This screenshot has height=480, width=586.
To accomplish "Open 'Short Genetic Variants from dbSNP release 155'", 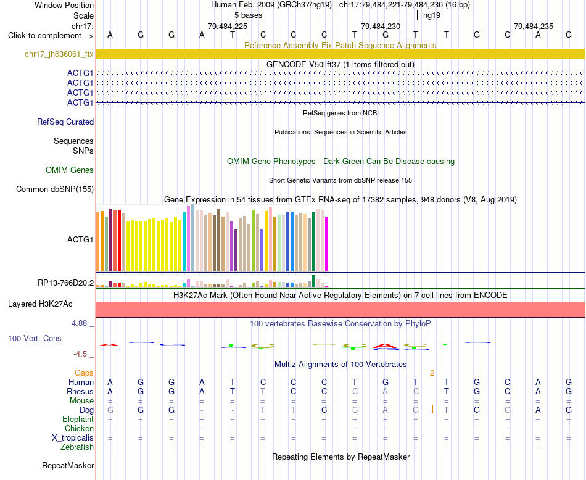I will click(x=340, y=180).
